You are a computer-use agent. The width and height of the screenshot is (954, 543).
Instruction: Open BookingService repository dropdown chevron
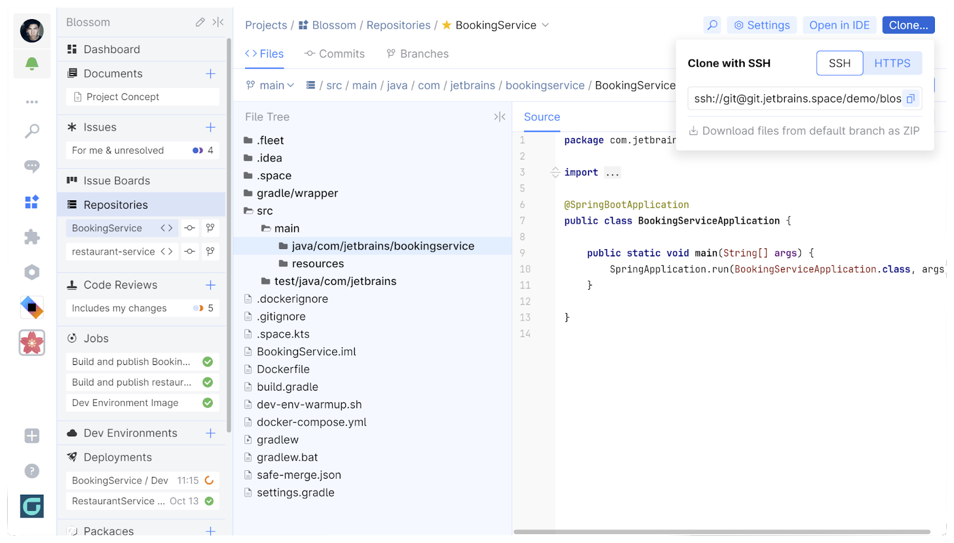[545, 25]
